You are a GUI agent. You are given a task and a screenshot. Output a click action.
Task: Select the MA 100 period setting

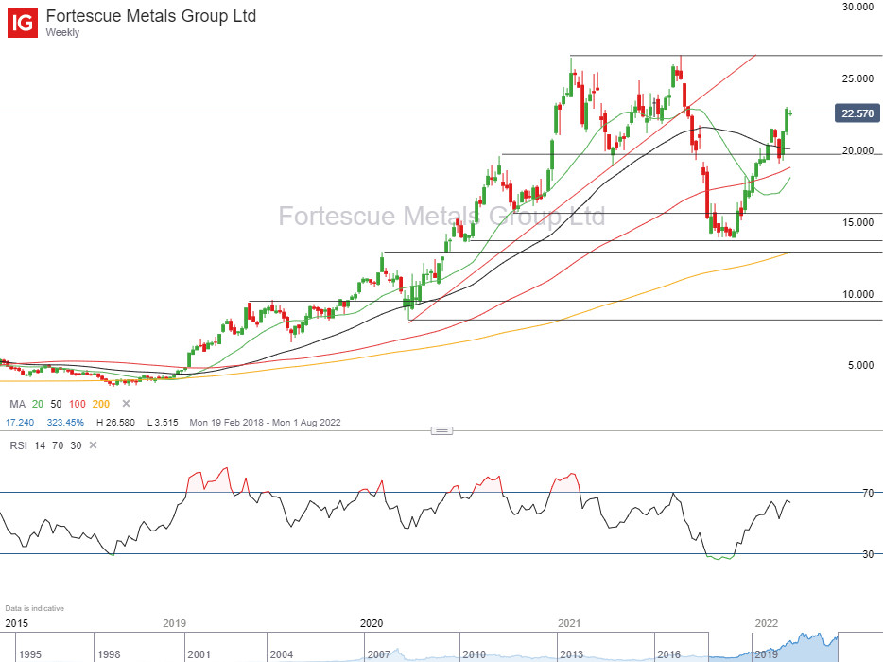pos(78,404)
